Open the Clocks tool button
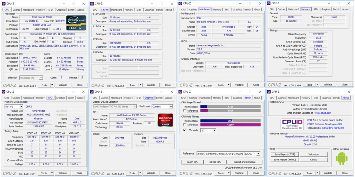Viewport: 355px width, 177px height. click(x=313, y=160)
